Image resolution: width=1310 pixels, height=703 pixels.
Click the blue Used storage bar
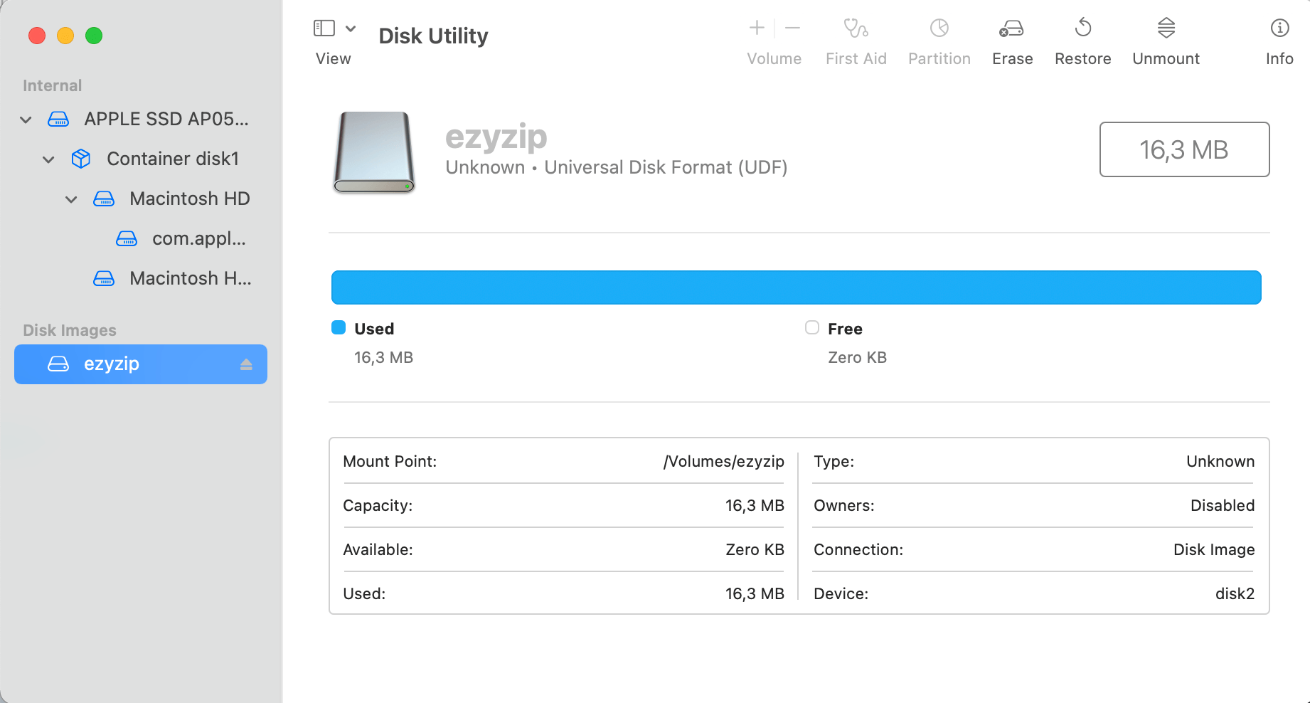tap(795, 287)
